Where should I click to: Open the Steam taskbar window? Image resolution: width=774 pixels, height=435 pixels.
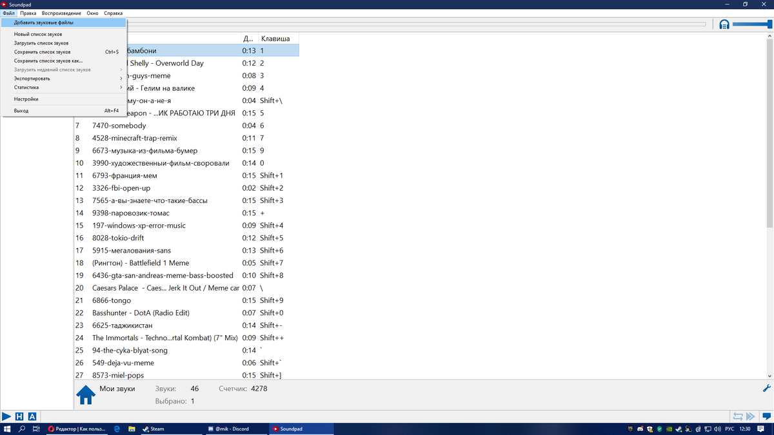(172, 429)
